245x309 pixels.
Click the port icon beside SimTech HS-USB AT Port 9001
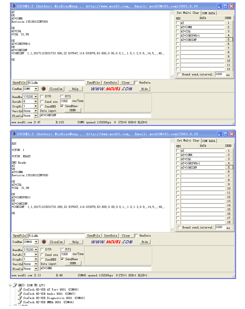(20, 290)
